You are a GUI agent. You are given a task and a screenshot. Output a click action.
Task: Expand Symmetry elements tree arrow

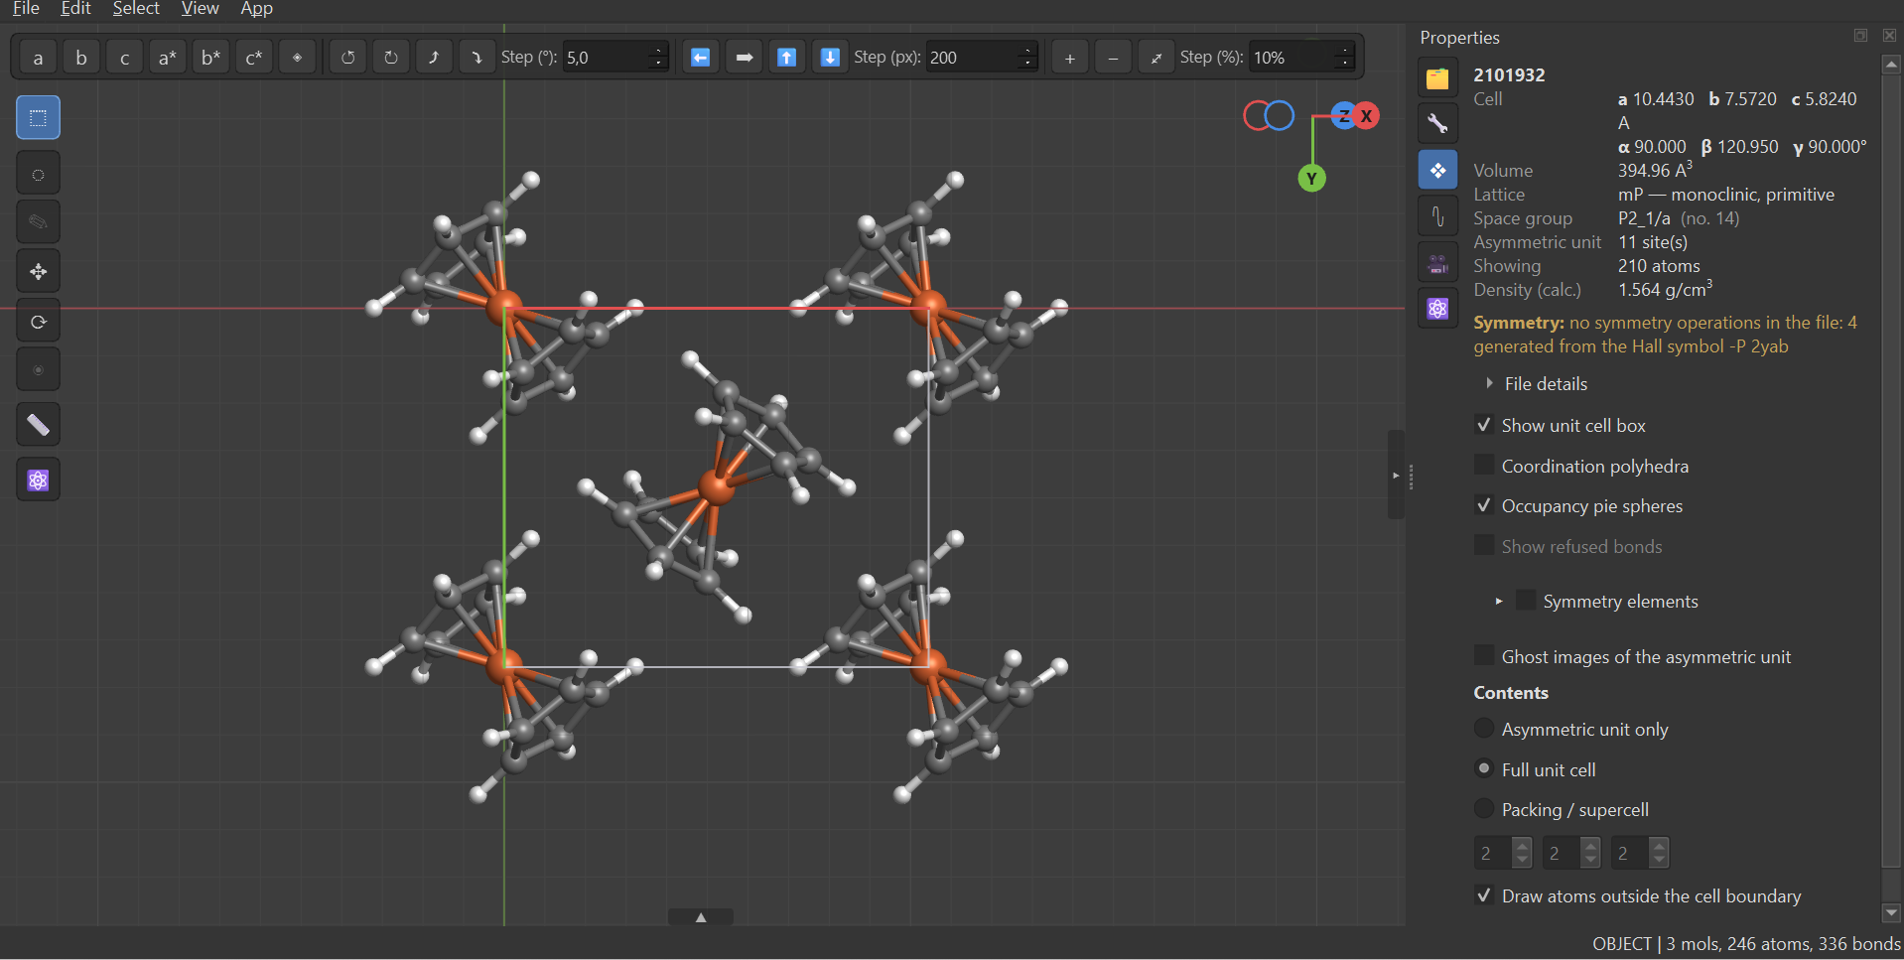[1499, 602]
